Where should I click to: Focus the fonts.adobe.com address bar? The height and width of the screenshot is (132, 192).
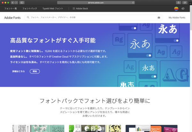coord(96,3)
